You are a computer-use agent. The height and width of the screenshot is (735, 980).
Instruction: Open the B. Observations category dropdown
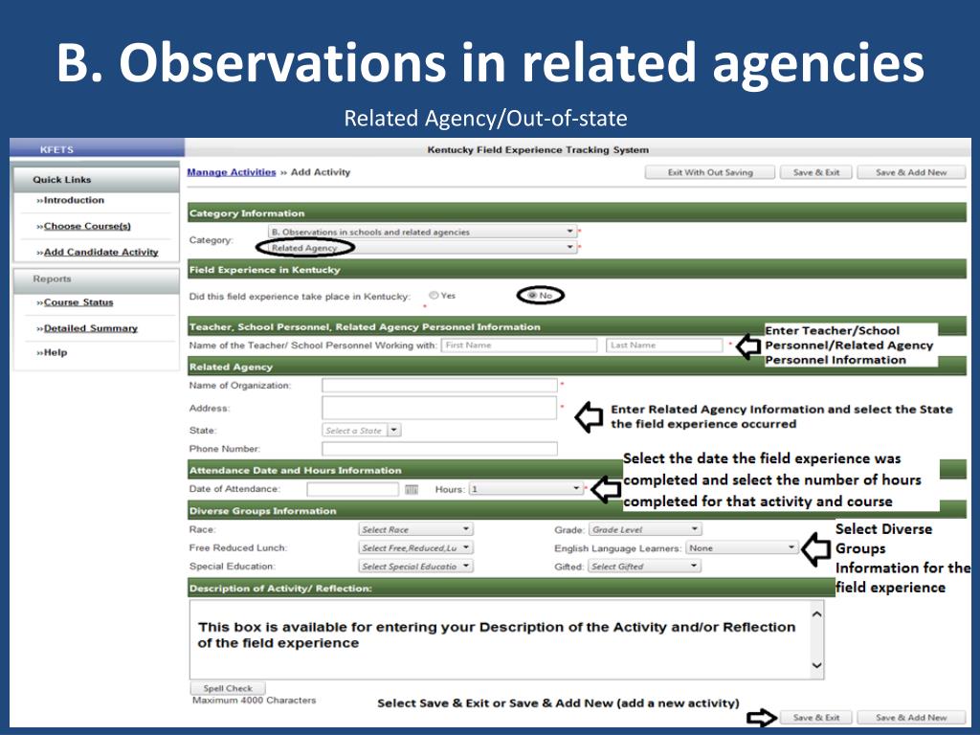point(421,232)
